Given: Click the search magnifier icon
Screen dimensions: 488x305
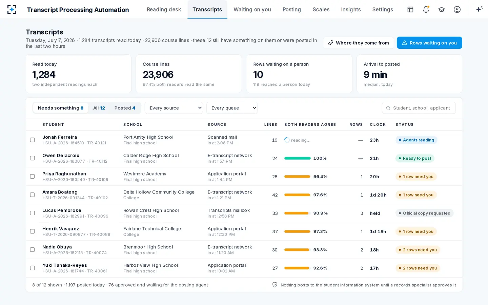Looking at the screenshot, I should tap(388, 108).
